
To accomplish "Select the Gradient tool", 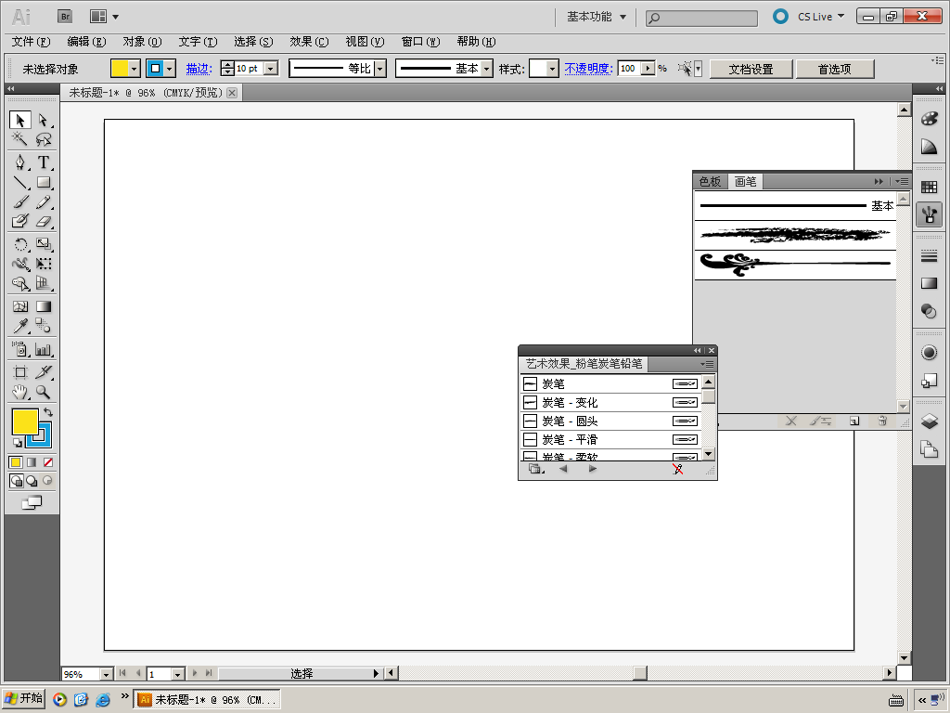I will tap(43, 306).
